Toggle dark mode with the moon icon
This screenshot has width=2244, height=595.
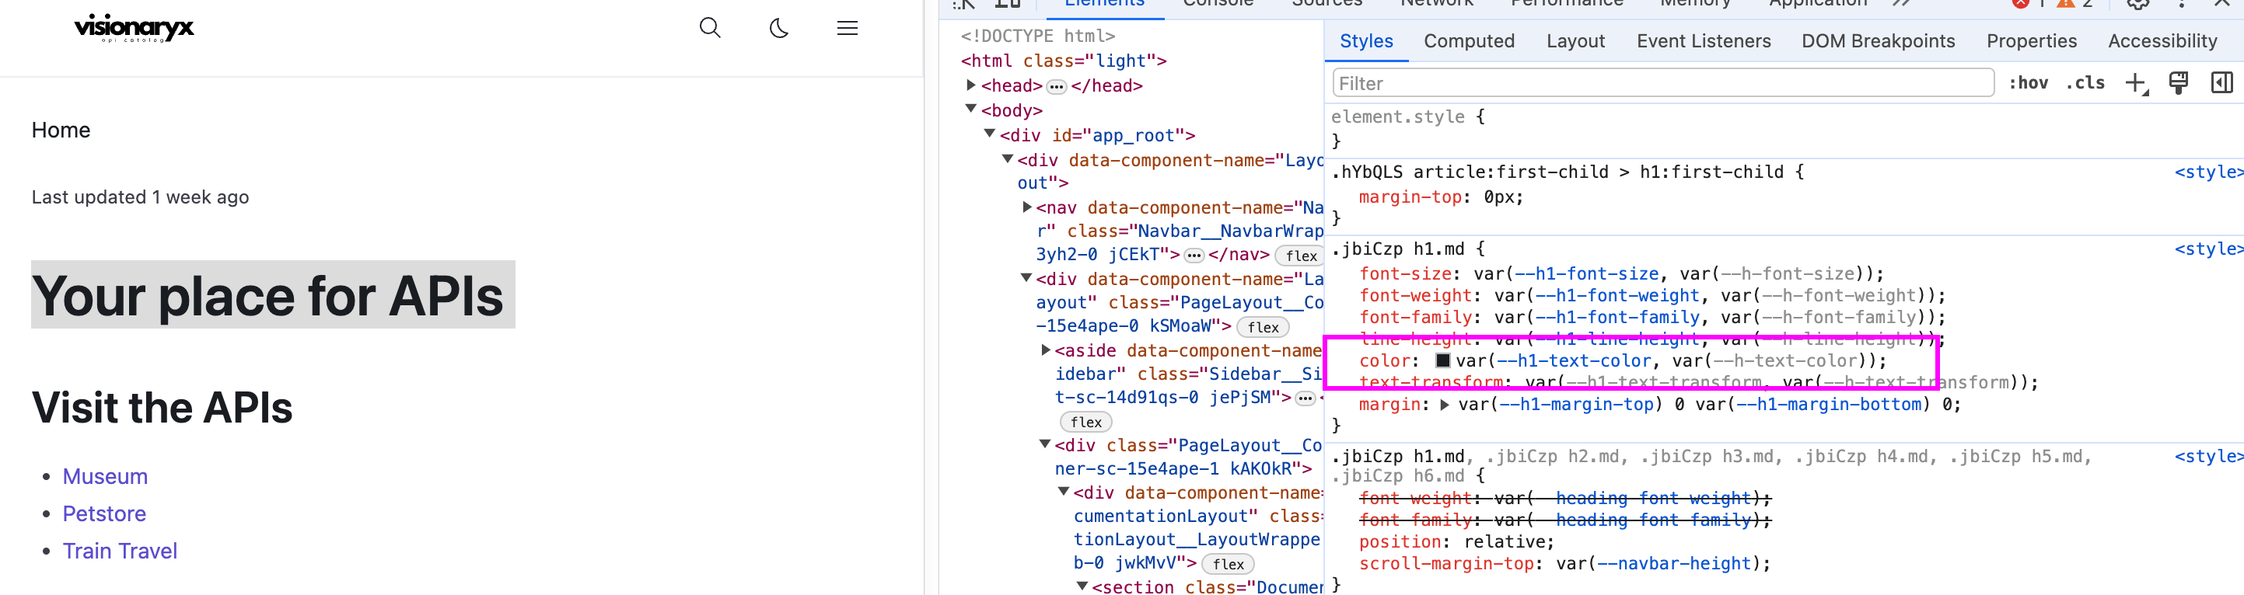coord(779,28)
